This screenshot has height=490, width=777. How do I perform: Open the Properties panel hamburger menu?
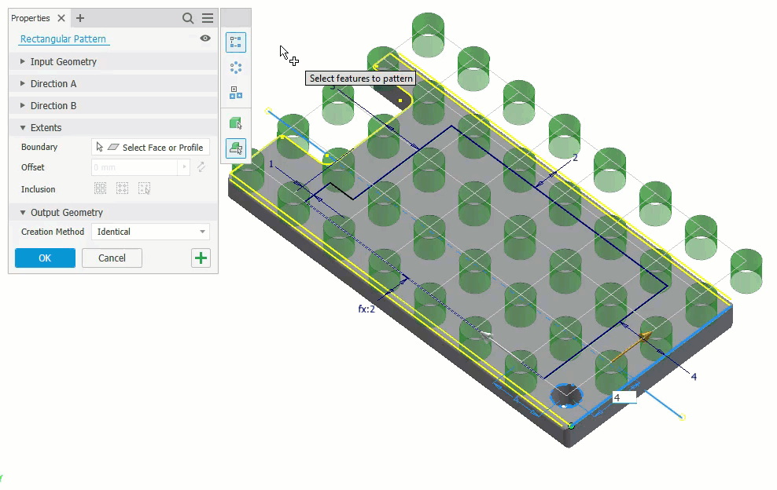[208, 18]
